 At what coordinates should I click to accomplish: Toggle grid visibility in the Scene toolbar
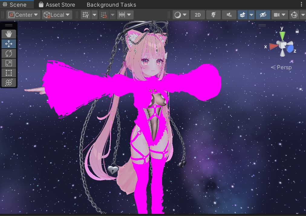pyautogui.click(x=86, y=15)
